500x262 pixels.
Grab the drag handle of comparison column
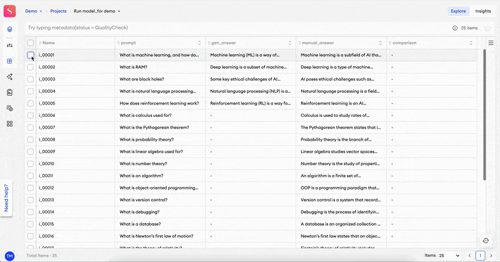pyautogui.click(x=390, y=43)
